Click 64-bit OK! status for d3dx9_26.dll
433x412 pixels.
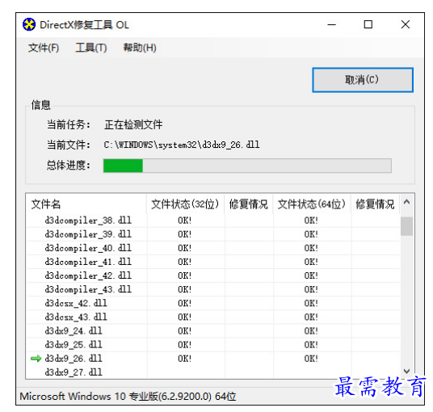click(x=311, y=359)
